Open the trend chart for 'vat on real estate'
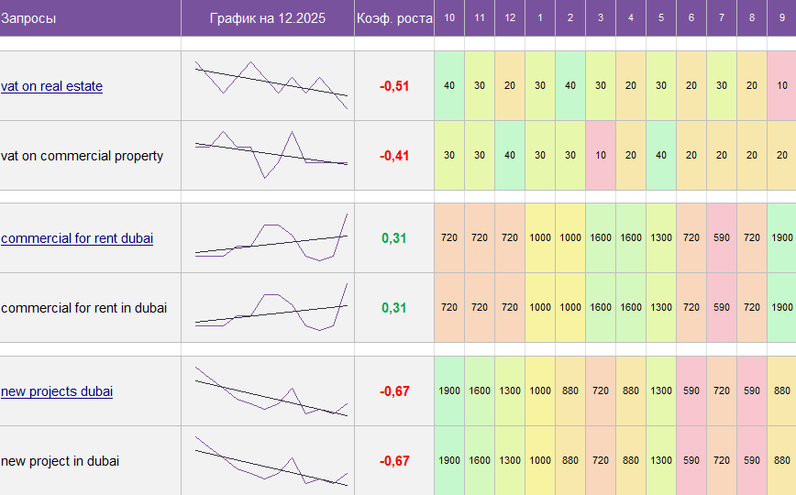 click(x=271, y=85)
